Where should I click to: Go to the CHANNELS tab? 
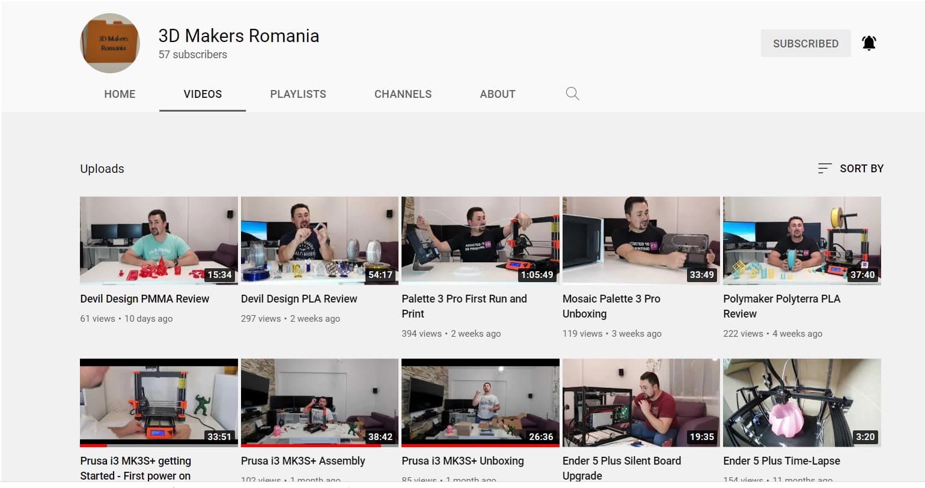click(x=403, y=94)
